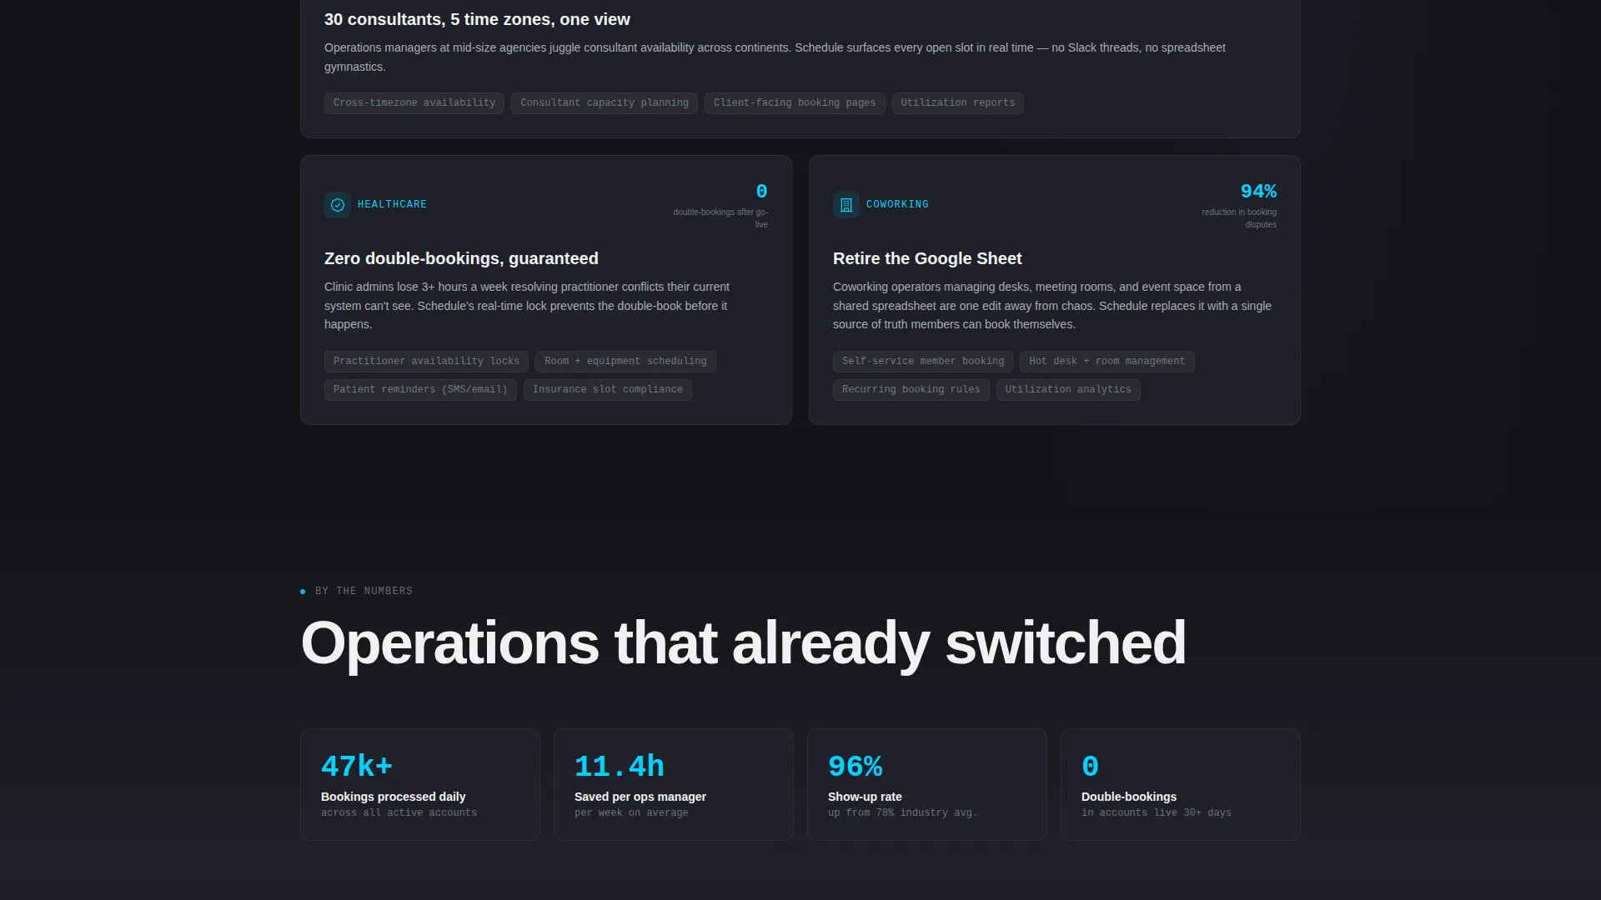Click the healthcare card's 0 stat
This screenshot has height=900, width=1601.
click(761, 192)
